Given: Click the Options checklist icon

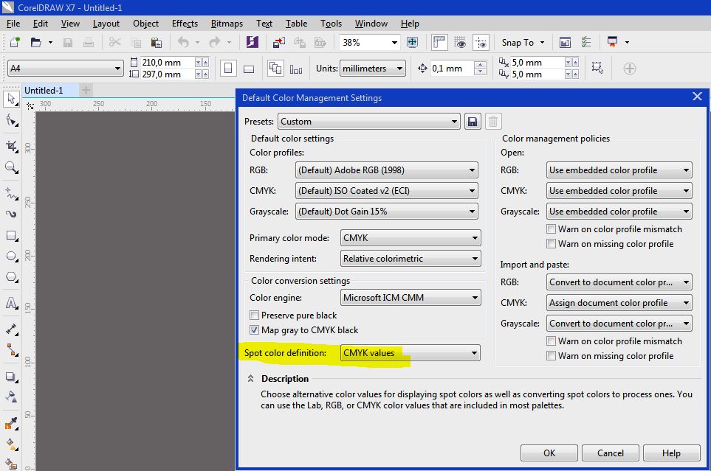Looking at the screenshot, I should click(586, 43).
